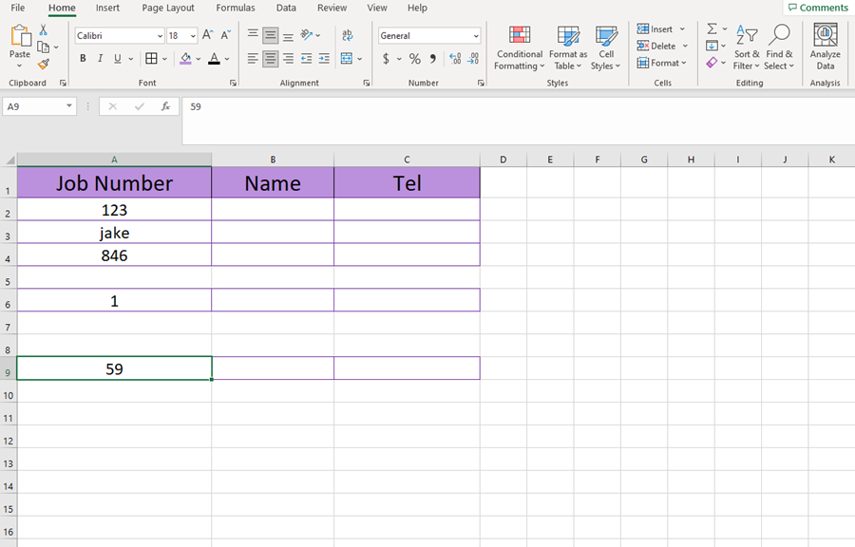Screen dimensions: 855x547
Task: Apply the black Font Color
Action: point(215,58)
